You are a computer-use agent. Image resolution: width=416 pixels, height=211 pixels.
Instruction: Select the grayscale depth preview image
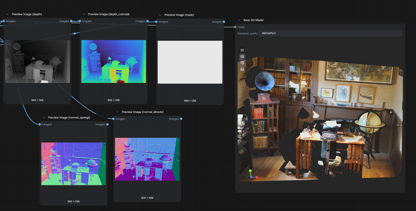pyautogui.click(x=38, y=61)
